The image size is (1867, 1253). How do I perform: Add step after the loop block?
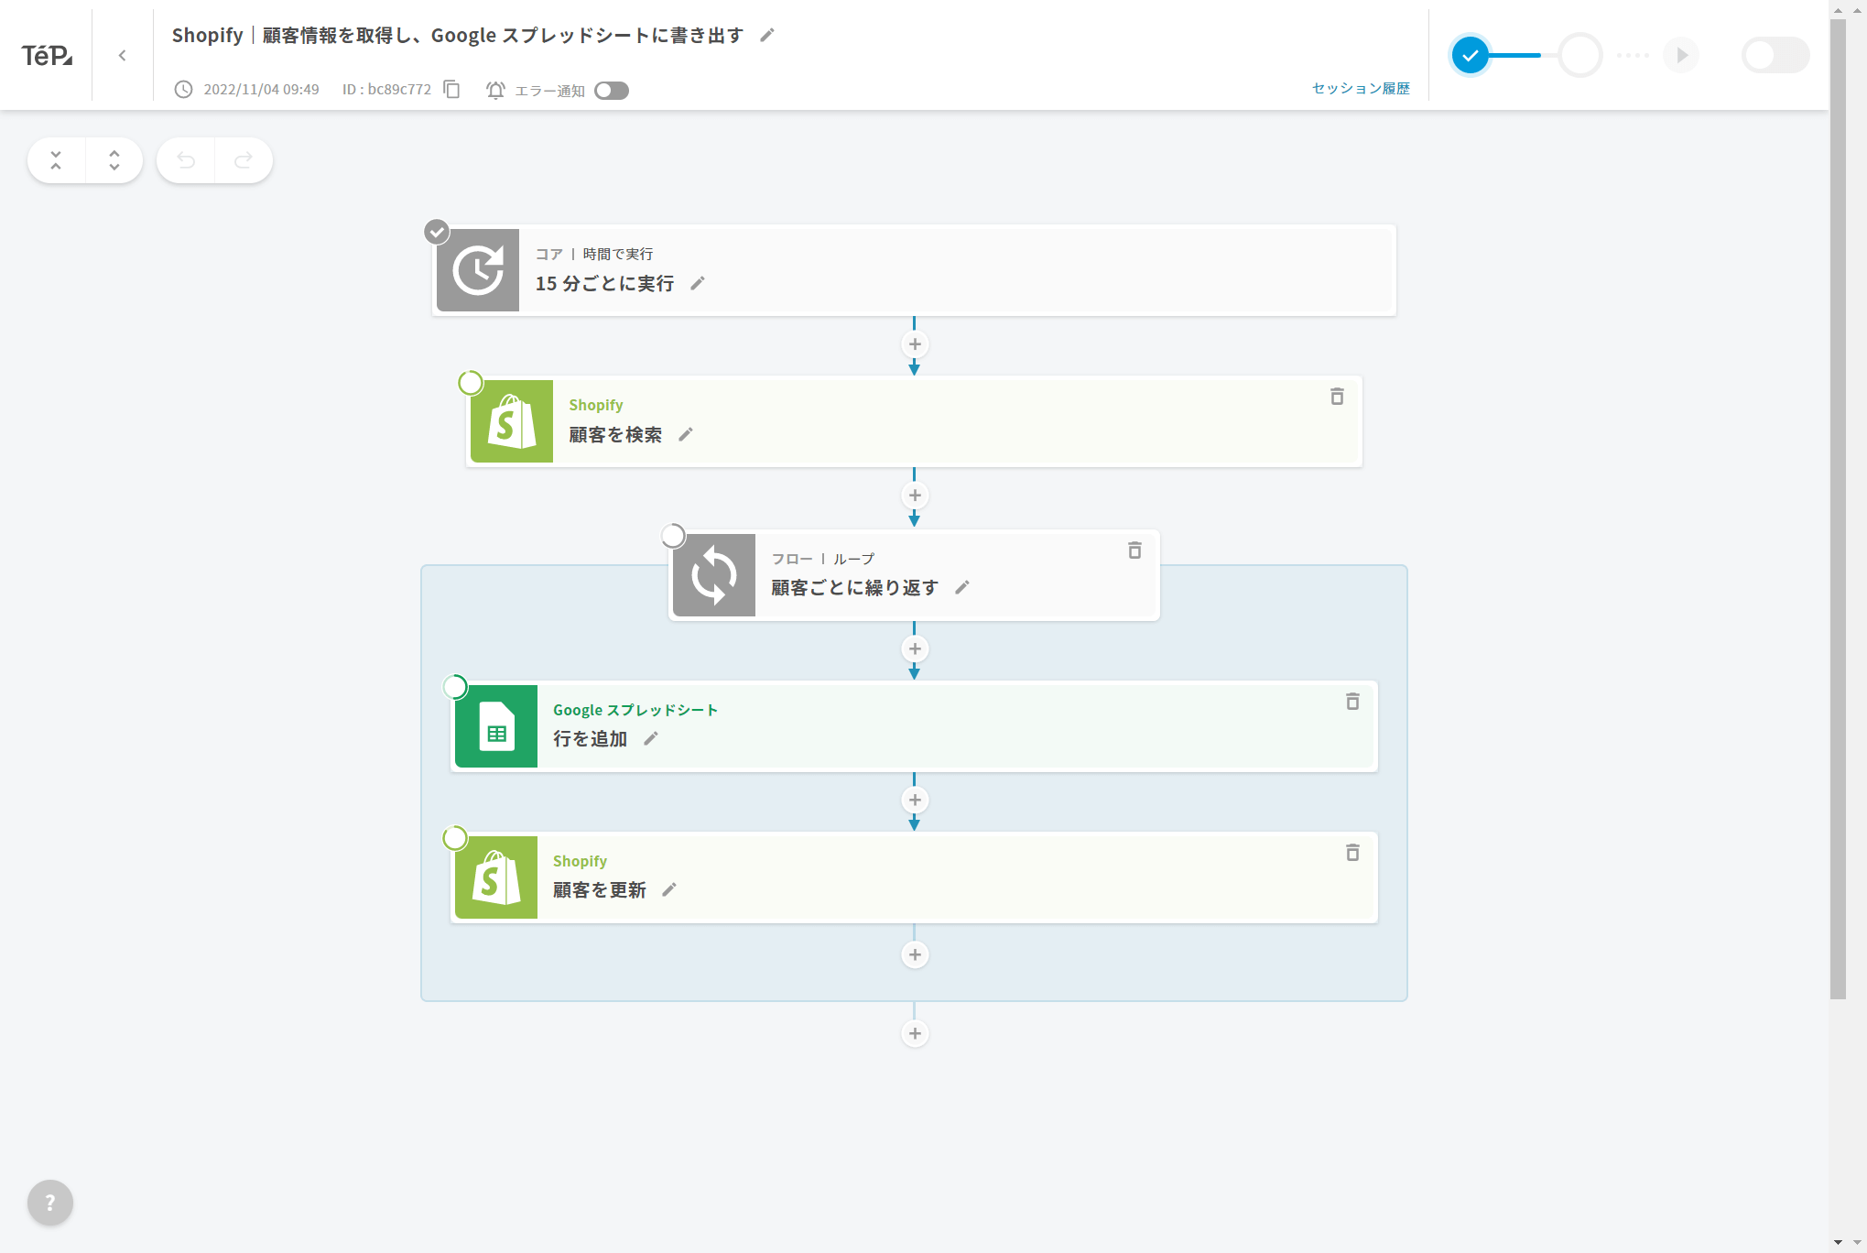tap(915, 1034)
